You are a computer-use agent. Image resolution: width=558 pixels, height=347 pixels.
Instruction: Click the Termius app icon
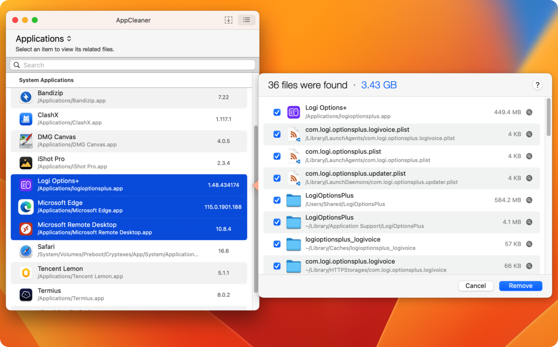(26, 295)
